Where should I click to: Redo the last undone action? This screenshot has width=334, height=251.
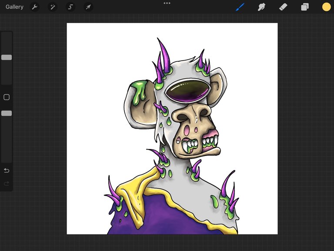point(7,183)
